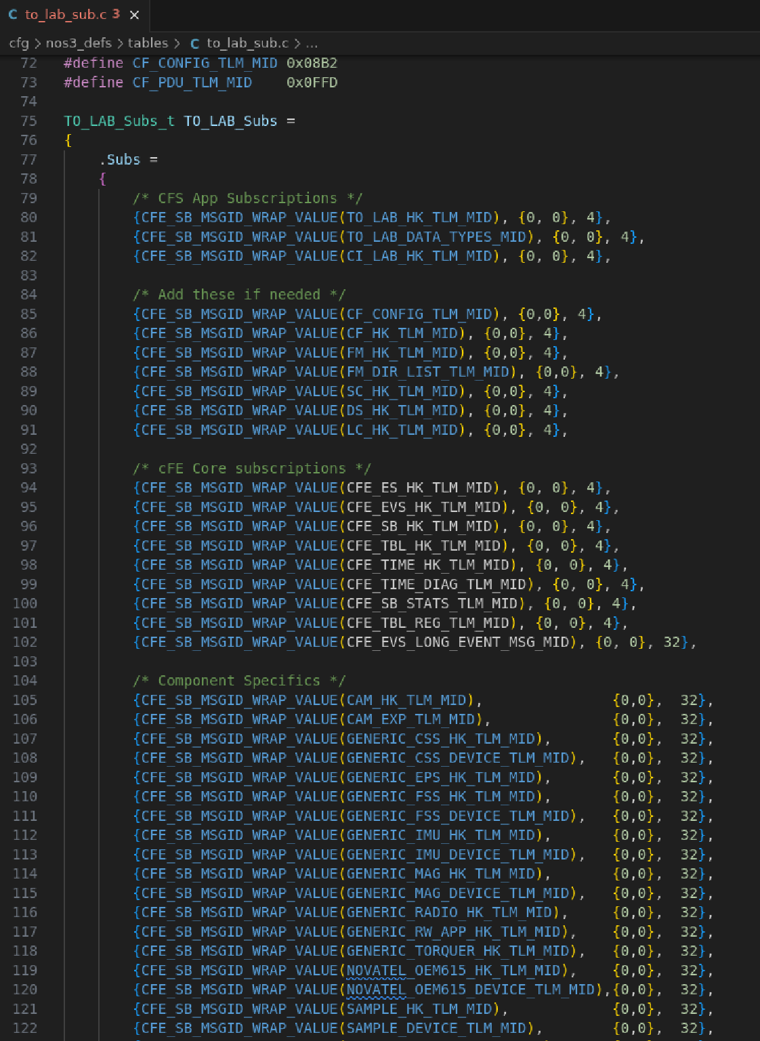This screenshot has height=1041, width=760.
Task: Click the C icon in breadcrumb
Action: point(194,44)
